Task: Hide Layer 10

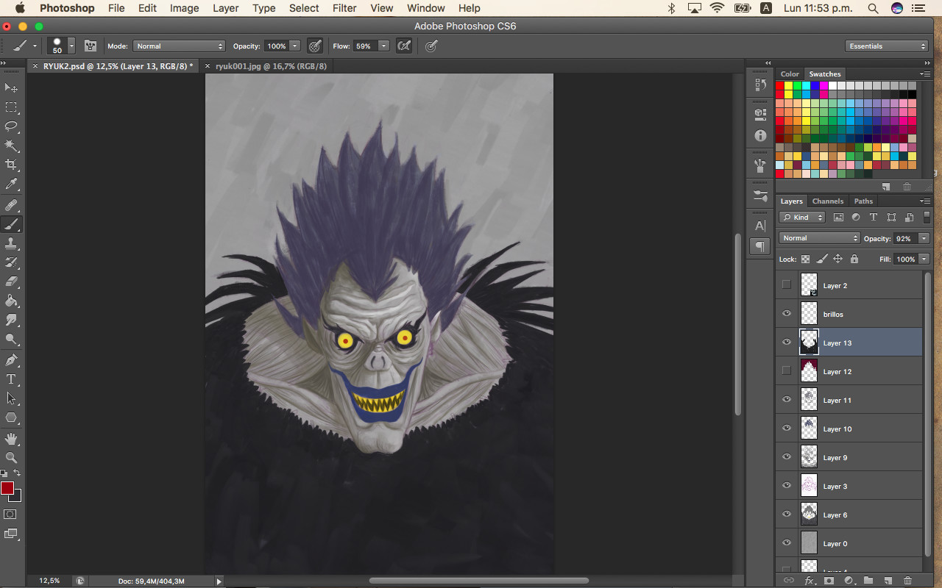Action: click(787, 429)
